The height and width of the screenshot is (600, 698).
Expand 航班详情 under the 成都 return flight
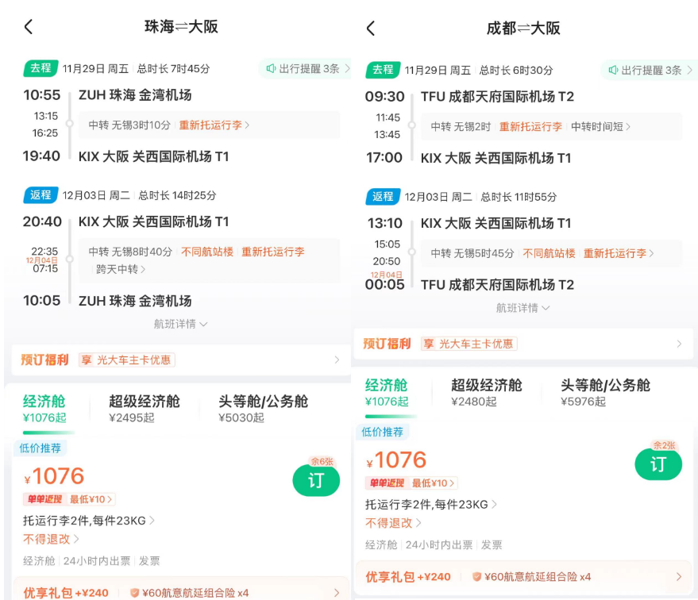click(523, 308)
